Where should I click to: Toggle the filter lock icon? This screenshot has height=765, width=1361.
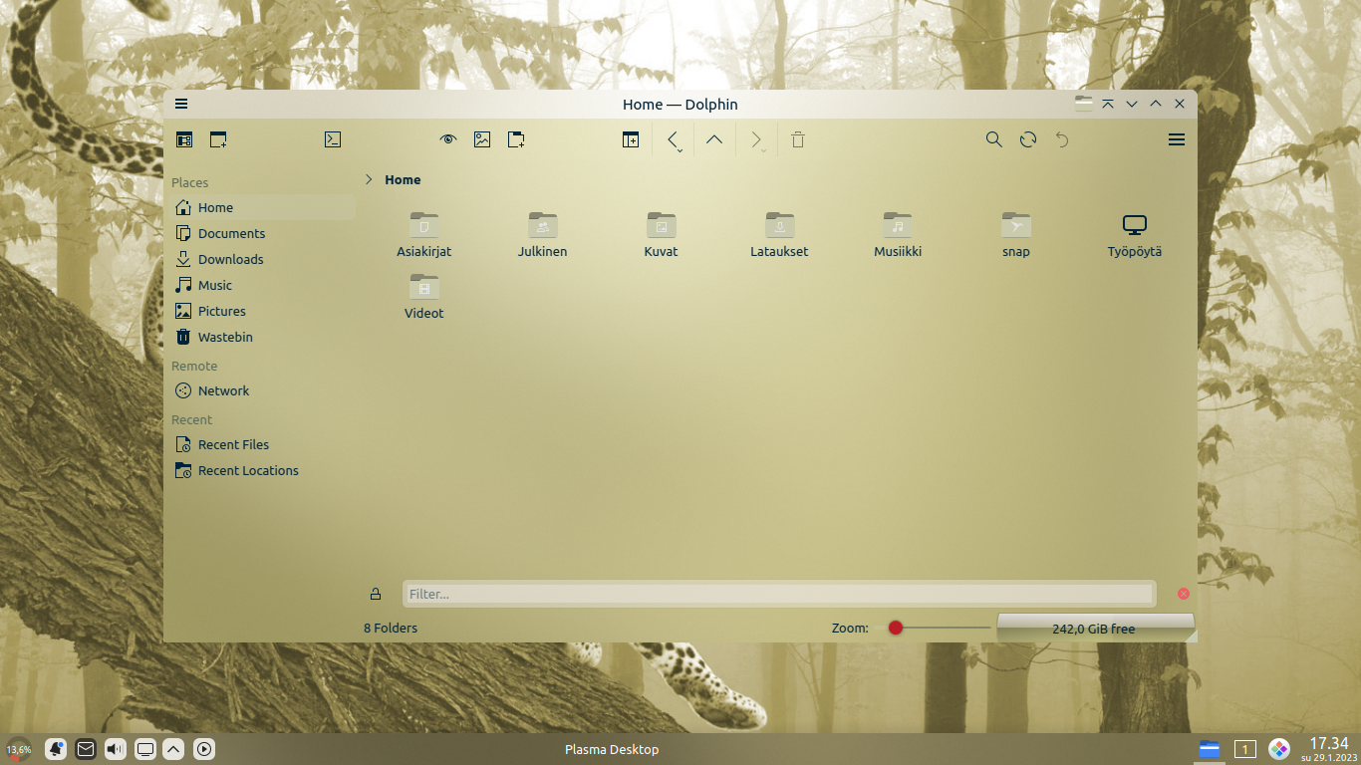point(376,594)
